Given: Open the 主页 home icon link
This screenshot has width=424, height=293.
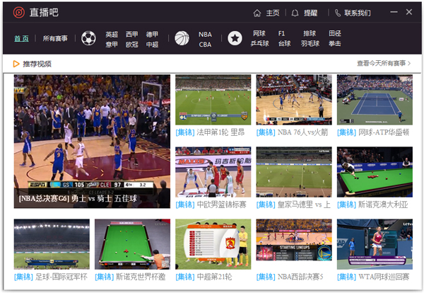Looking at the screenshot, I should [258, 13].
